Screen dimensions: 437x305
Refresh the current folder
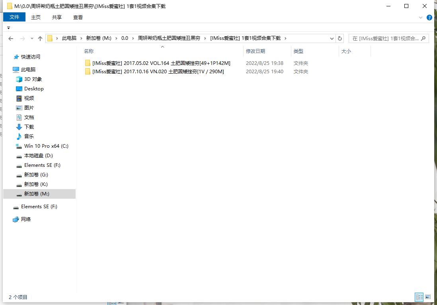[340, 39]
